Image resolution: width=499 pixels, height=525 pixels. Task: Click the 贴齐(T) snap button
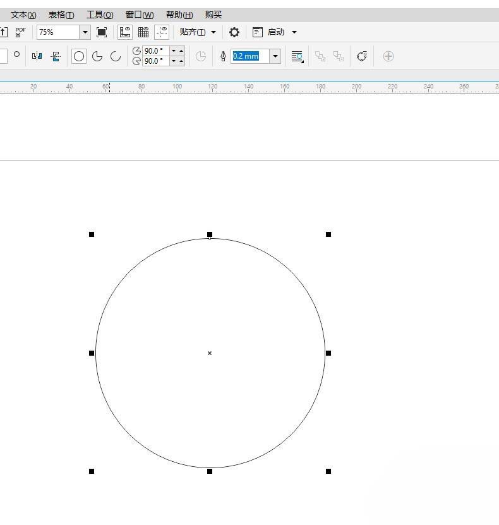(x=193, y=32)
